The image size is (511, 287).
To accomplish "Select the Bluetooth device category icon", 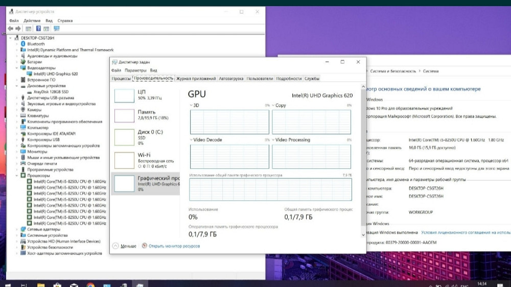I will click(x=23, y=44).
